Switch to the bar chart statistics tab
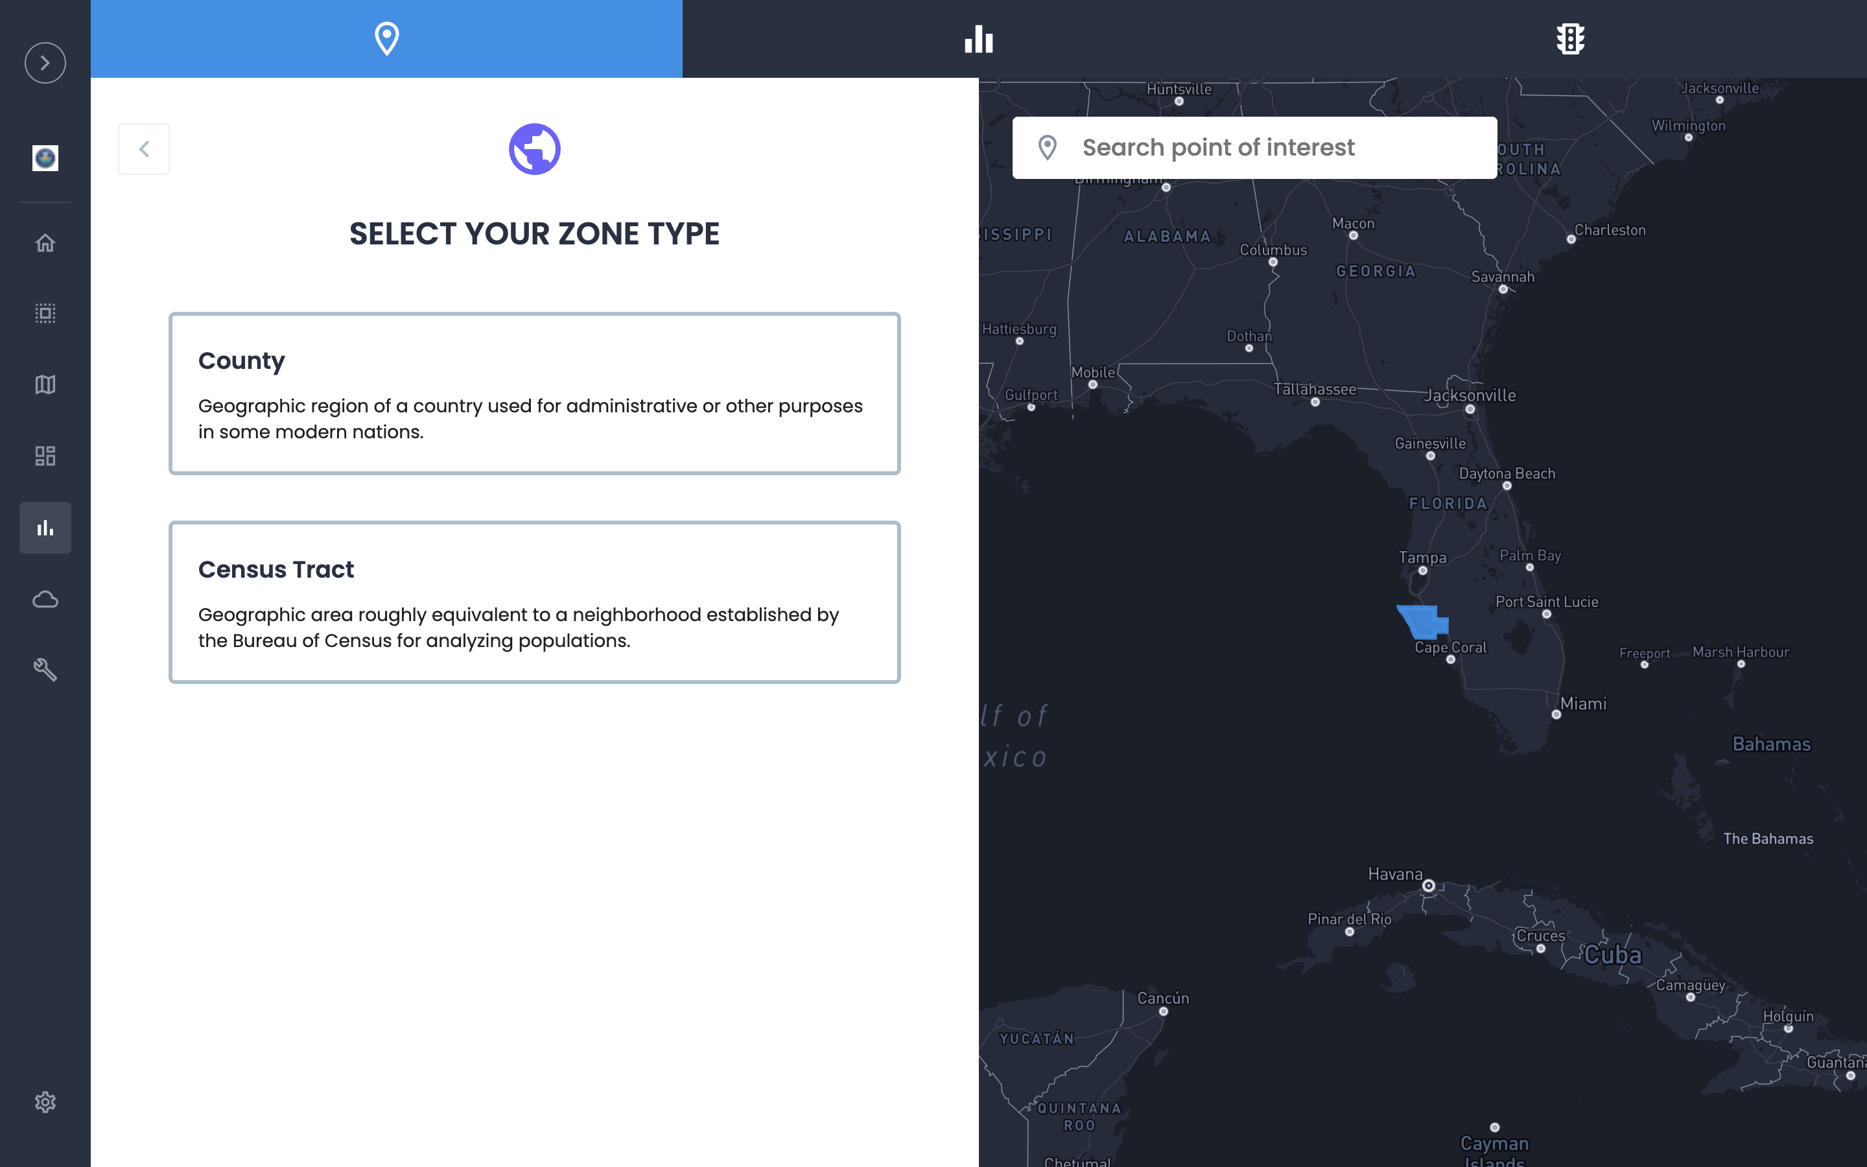The height and width of the screenshot is (1167, 1867). 978,39
